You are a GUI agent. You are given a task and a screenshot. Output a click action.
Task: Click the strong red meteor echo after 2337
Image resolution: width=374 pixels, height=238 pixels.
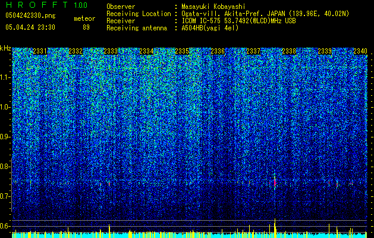(x=275, y=183)
